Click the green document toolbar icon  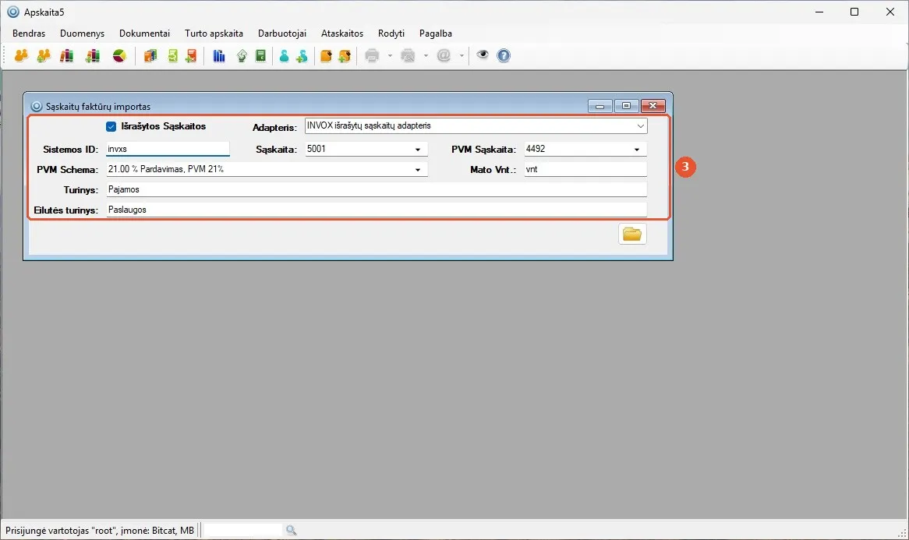[172, 55]
